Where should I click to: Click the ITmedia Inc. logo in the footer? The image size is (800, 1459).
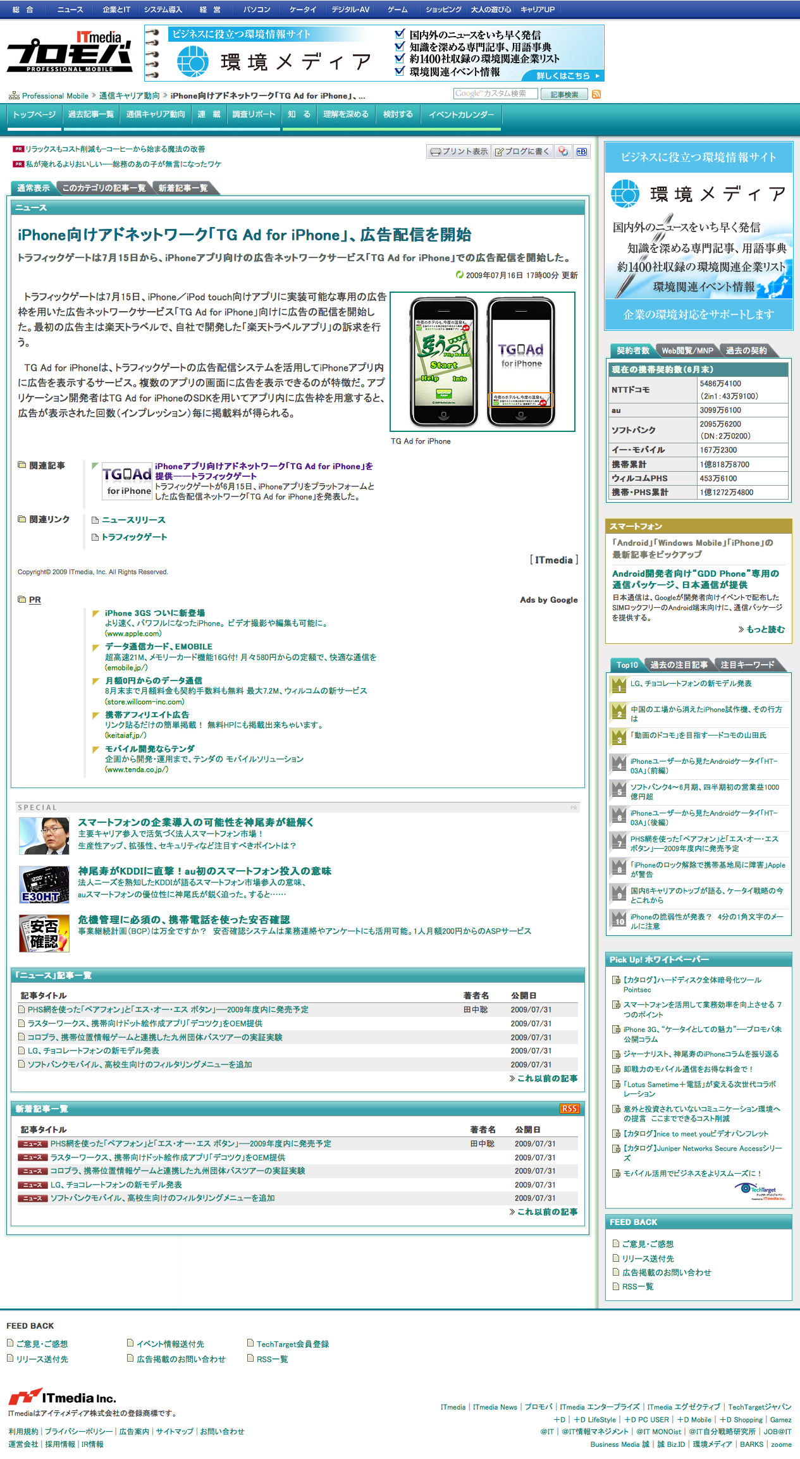pyautogui.click(x=62, y=1398)
